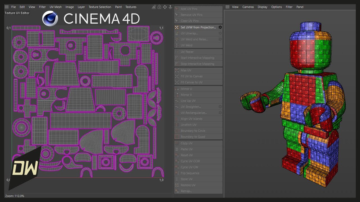360x202 pixels.
Task: Click the Mirror U command
Action: pos(199,89)
